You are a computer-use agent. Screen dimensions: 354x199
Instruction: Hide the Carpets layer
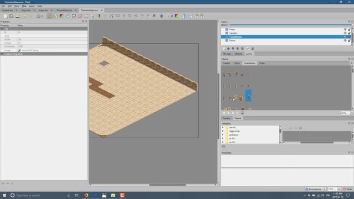345,33
